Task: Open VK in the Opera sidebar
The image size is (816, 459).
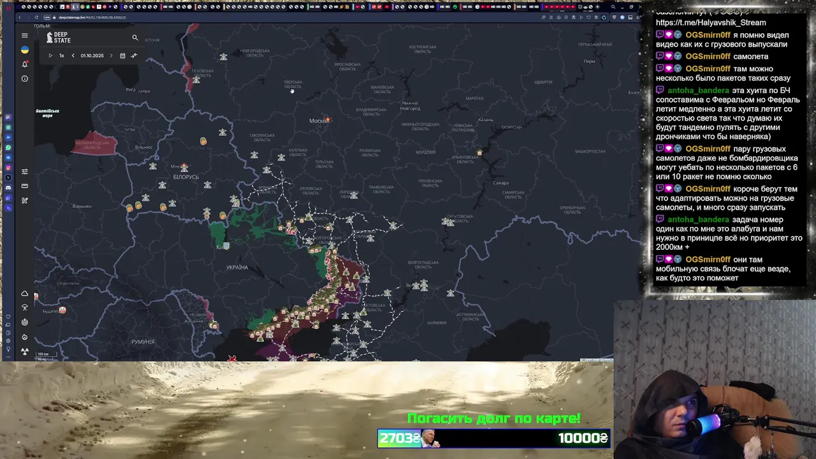Action: 8,157
